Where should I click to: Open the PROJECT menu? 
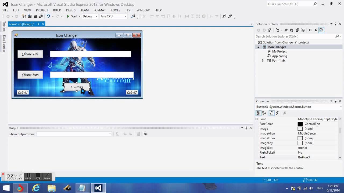point(42,10)
